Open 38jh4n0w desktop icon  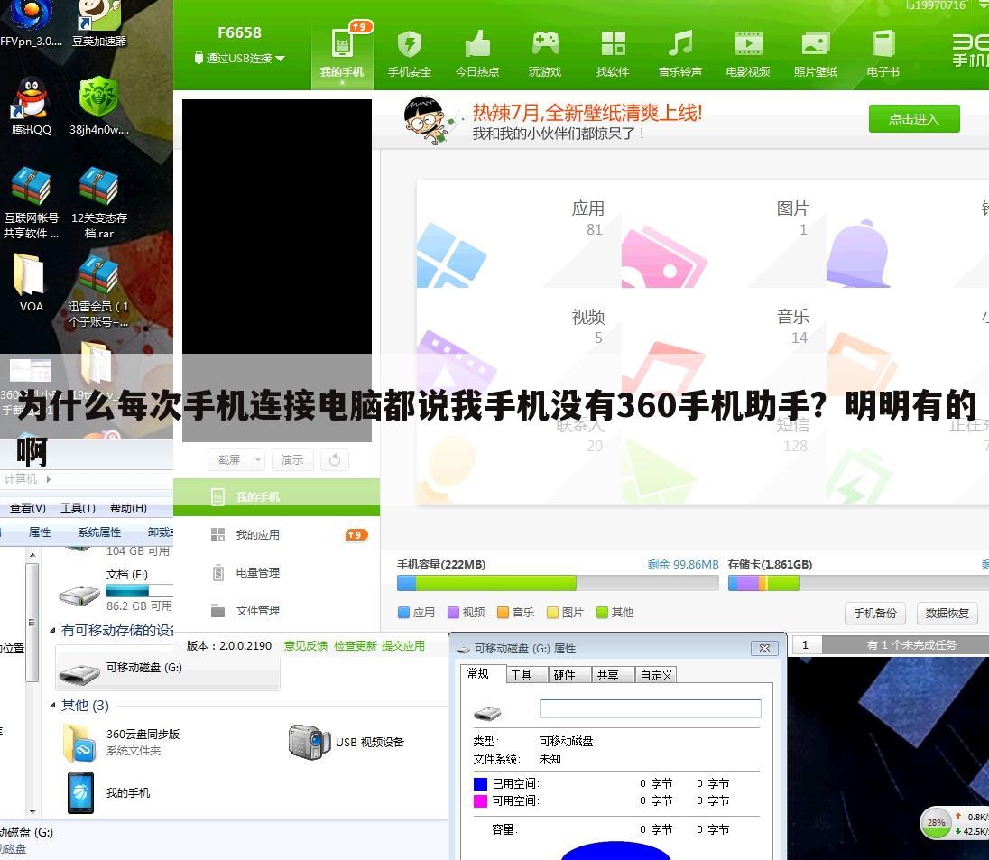point(98,106)
